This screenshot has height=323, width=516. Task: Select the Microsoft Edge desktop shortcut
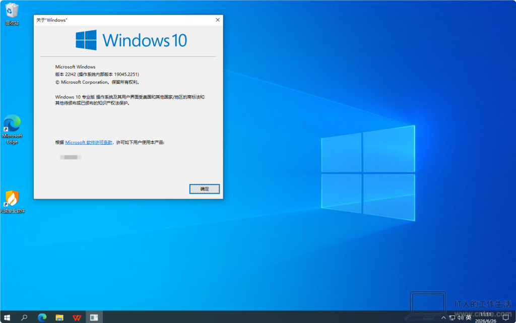(12, 130)
